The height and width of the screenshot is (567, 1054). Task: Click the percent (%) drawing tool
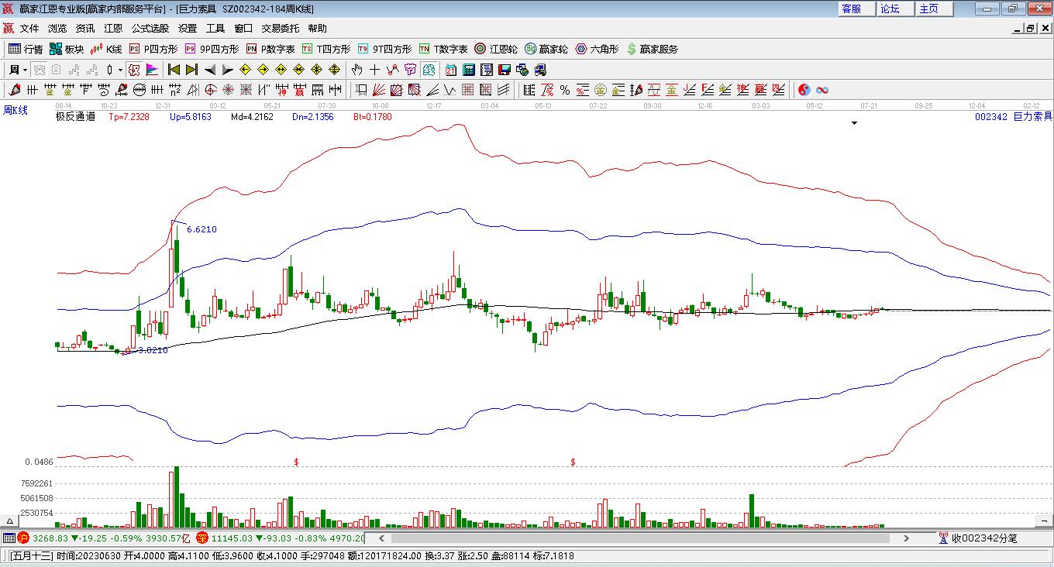click(x=565, y=90)
